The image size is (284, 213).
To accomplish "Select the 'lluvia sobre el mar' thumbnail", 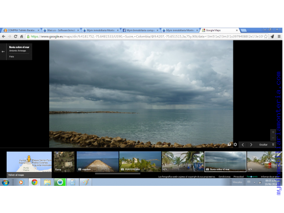I will click(225, 162).
